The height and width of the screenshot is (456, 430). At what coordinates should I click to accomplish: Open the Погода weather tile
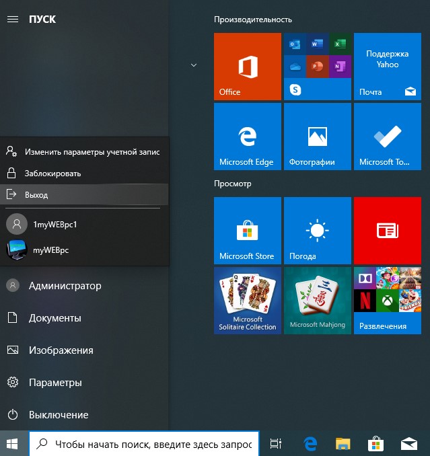tap(318, 231)
